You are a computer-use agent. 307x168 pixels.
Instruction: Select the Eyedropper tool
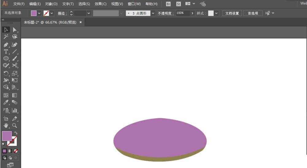pyautogui.click(x=6, y=102)
